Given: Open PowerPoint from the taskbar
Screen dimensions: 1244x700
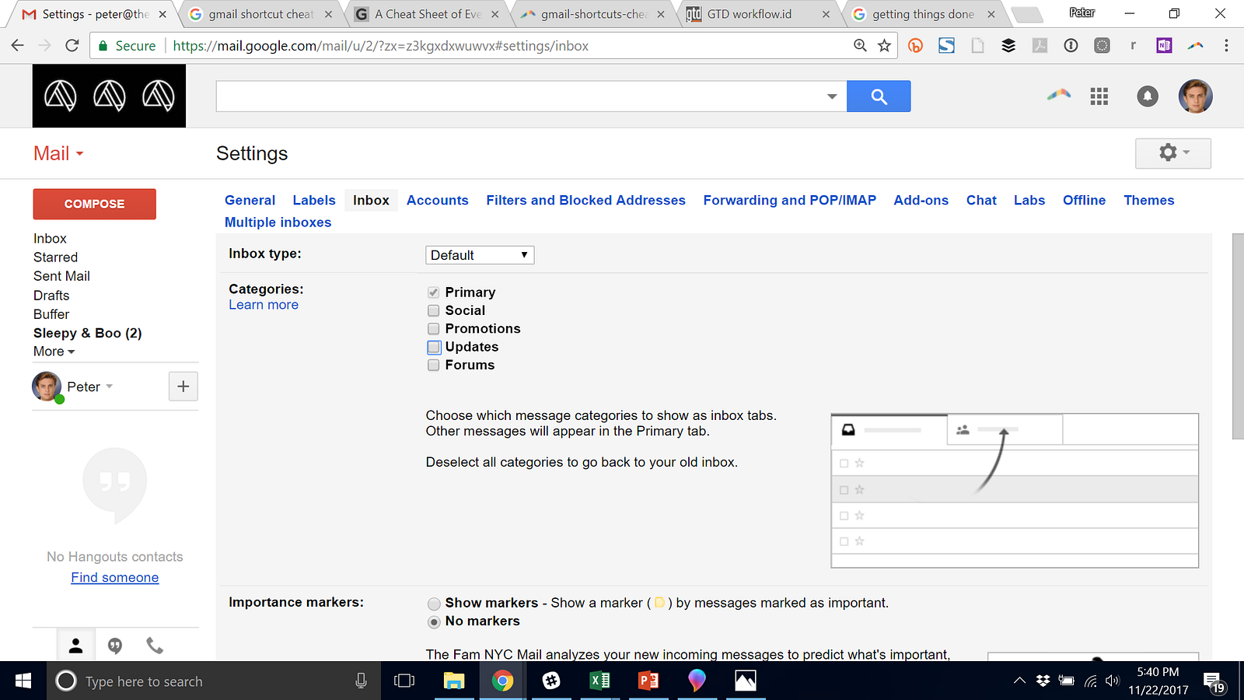Looking at the screenshot, I should click(648, 681).
